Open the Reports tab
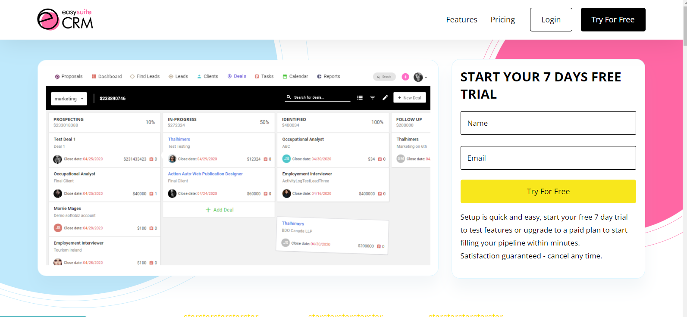This screenshot has width=687, height=317. 329,77
